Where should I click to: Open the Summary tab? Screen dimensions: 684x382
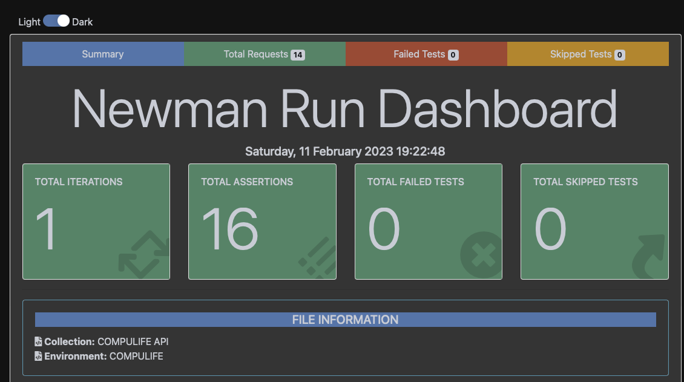click(x=103, y=54)
